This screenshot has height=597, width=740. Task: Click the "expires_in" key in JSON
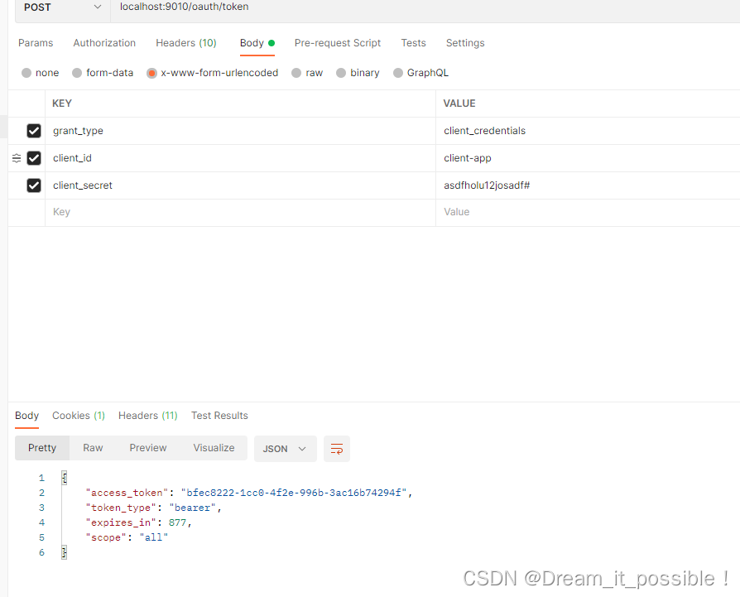click(x=121, y=522)
